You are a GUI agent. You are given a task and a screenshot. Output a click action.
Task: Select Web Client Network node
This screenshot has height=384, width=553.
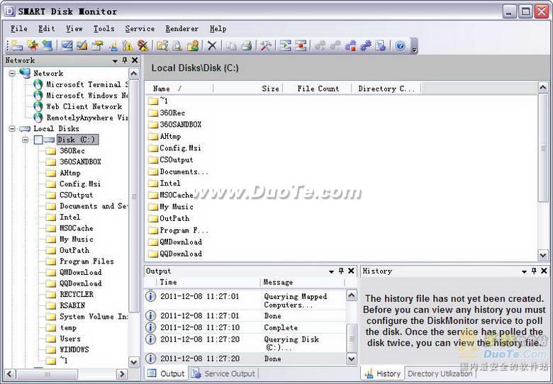pos(84,107)
